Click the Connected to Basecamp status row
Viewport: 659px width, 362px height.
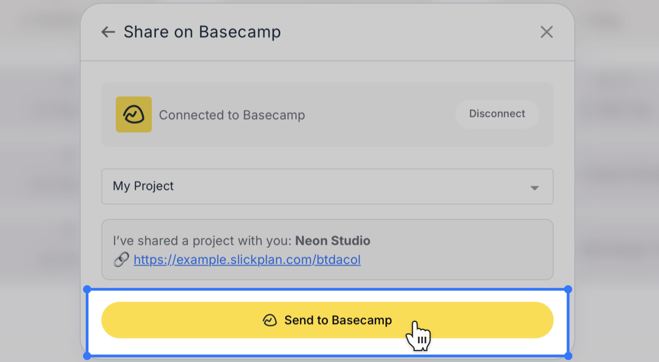327,114
